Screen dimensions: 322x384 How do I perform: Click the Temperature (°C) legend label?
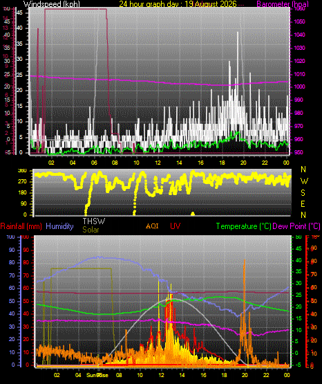coord(243,226)
